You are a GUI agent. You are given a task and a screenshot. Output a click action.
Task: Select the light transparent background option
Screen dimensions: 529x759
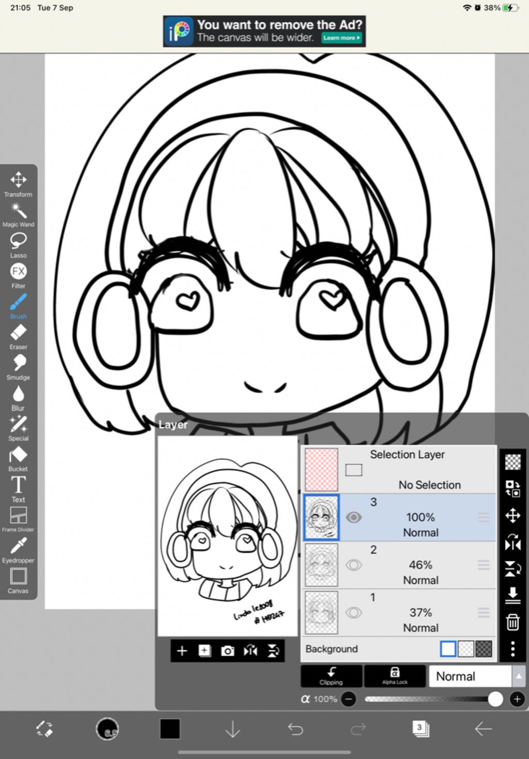(x=466, y=649)
